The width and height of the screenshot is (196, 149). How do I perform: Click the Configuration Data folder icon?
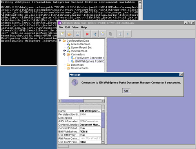(64, 41)
